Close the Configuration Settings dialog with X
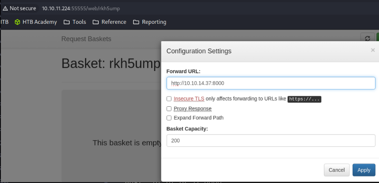The width and height of the screenshot is (379, 183). [x=373, y=50]
